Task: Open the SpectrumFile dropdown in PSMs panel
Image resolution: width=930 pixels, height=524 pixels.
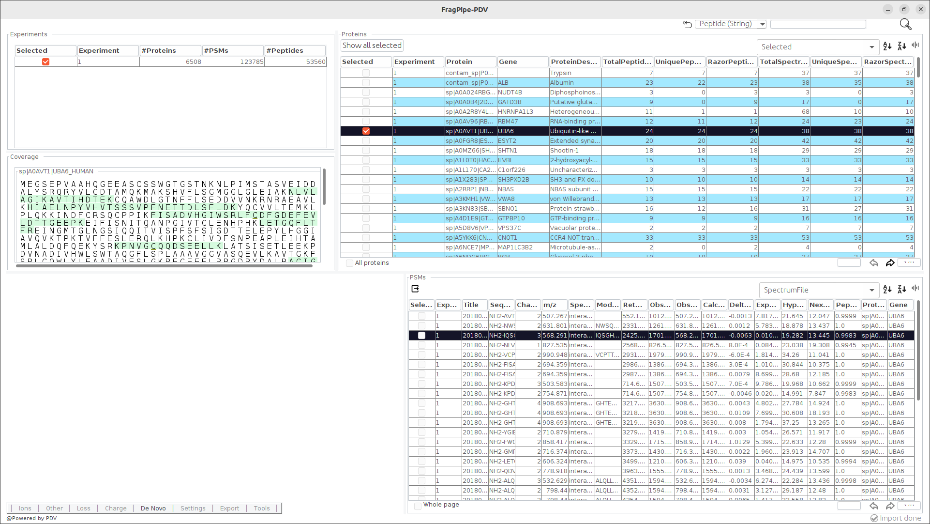Action: click(x=871, y=290)
